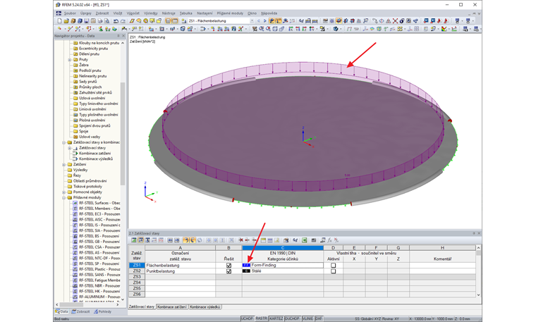Click the next load case arrow

[x=264, y=21]
